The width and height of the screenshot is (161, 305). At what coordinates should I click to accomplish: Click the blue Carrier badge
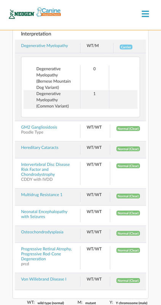coord(126,47)
